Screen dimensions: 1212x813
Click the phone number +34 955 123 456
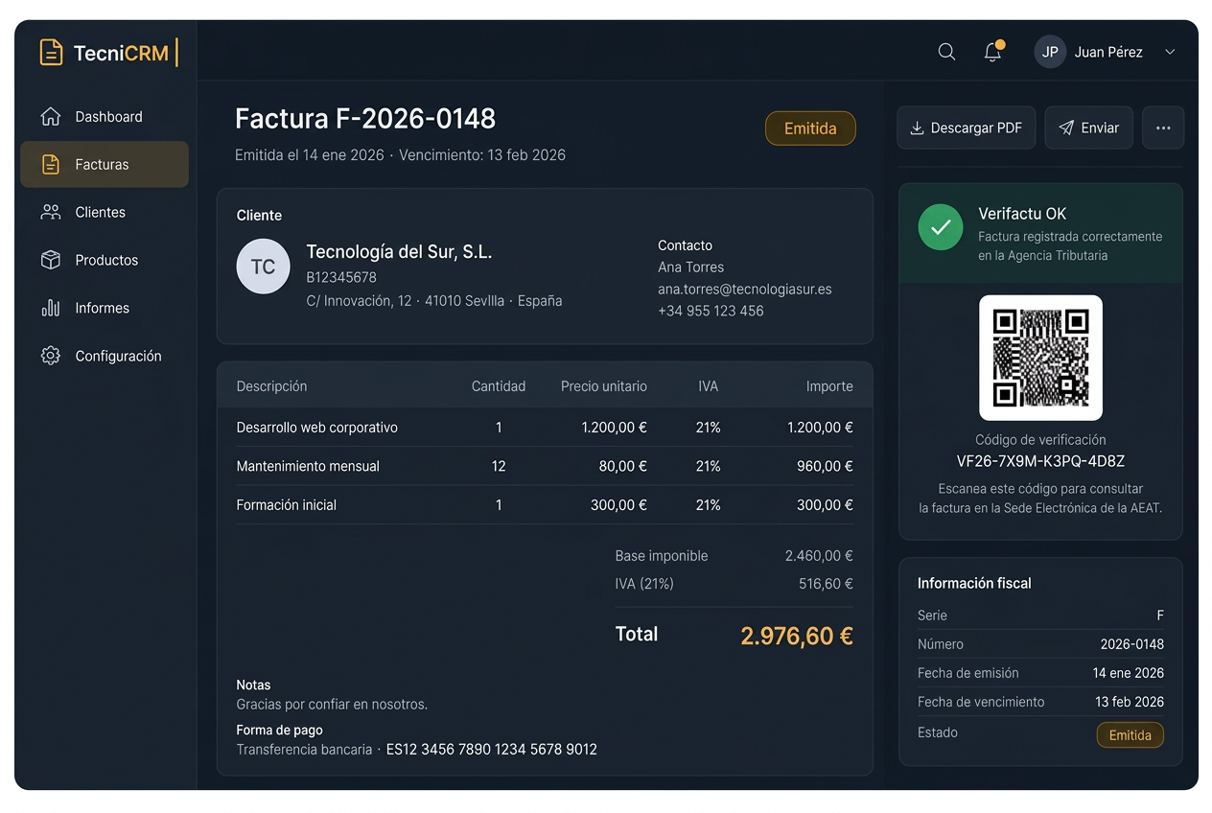pyautogui.click(x=711, y=311)
